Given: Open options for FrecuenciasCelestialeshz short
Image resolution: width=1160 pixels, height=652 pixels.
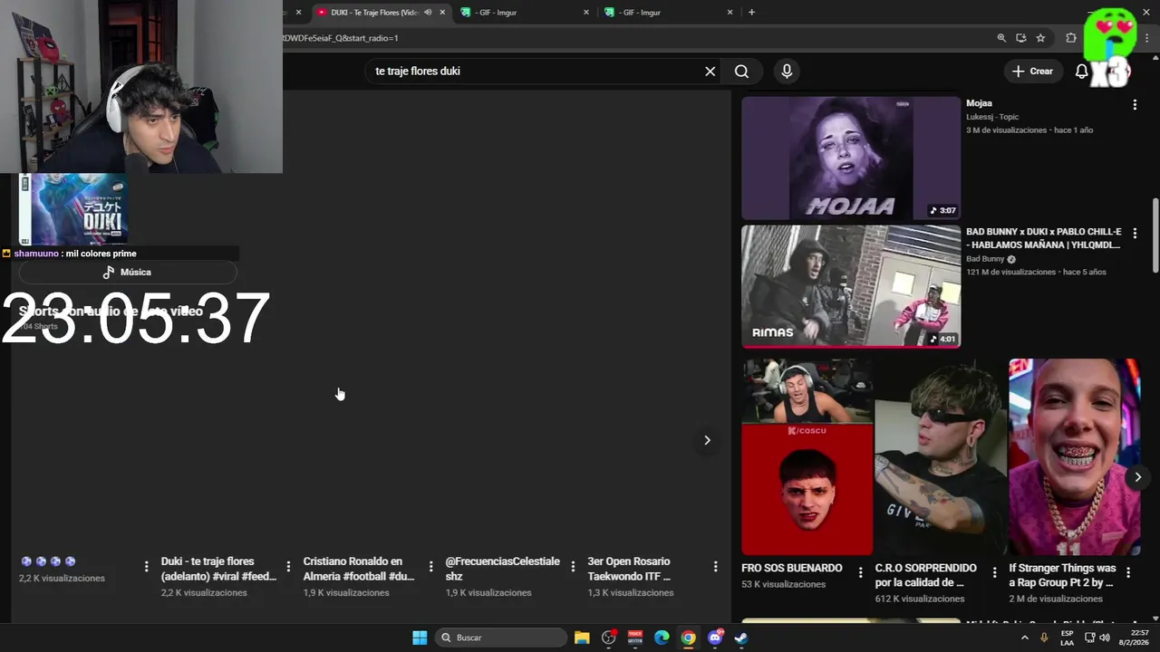Looking at the screenshot, I should pos(573,567).
